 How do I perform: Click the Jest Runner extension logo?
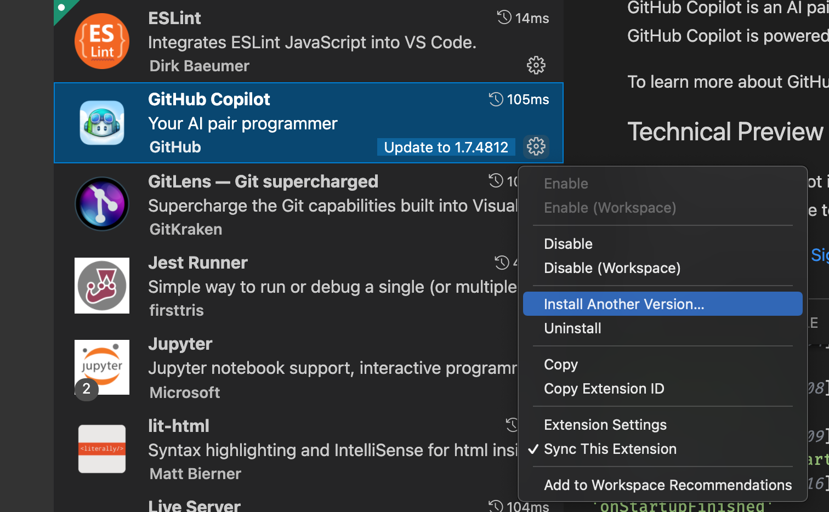point(102,286)
